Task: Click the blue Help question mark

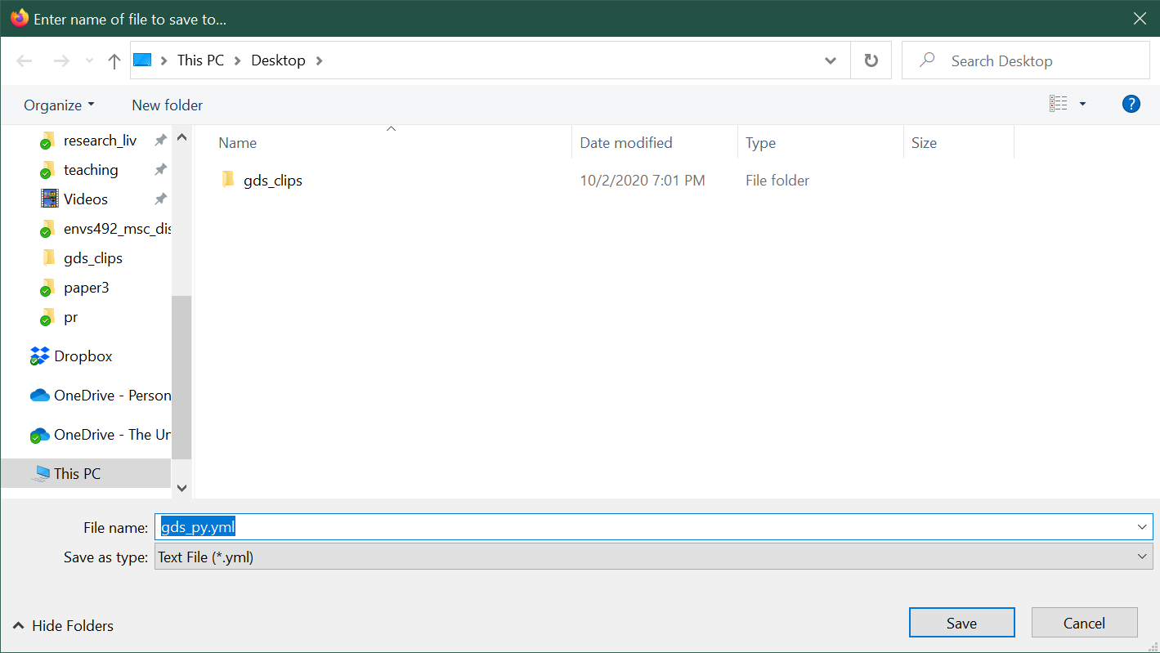Action: click(1131, 104)
